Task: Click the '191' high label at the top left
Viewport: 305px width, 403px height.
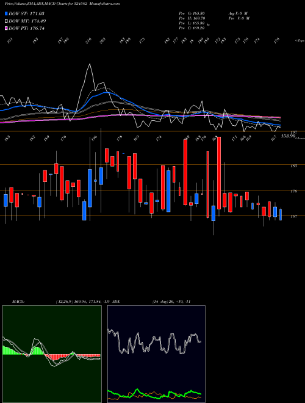Action: [10, 41]
